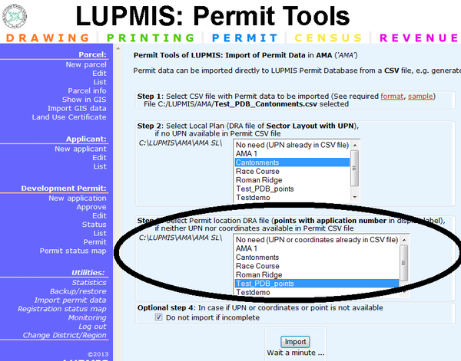Click Edit under Parcel section

click(99, 74)
